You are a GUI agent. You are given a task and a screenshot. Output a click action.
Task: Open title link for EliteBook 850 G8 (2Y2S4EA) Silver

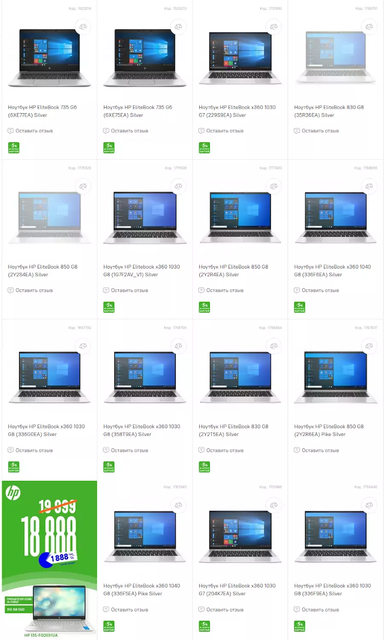click(x=43, y=271)
